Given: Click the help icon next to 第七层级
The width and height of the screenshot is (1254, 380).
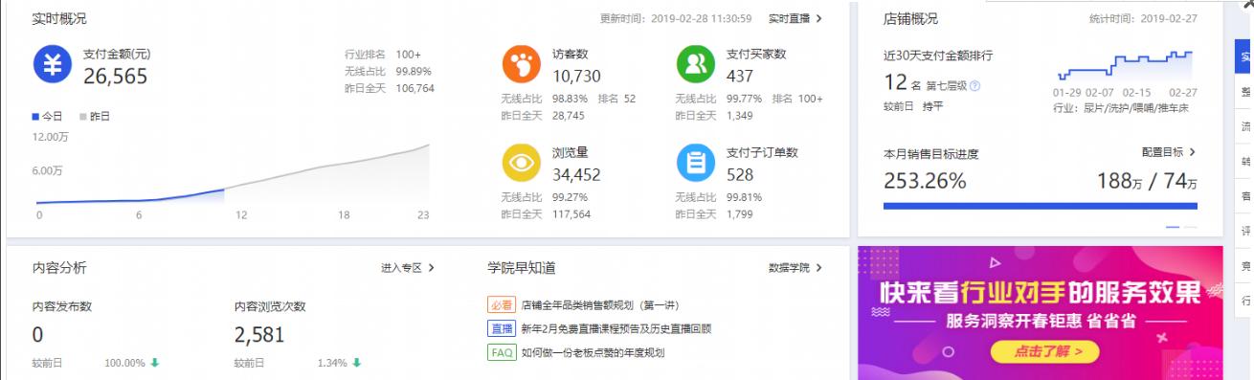Looking at the screenshot, I should coord(975,86).
